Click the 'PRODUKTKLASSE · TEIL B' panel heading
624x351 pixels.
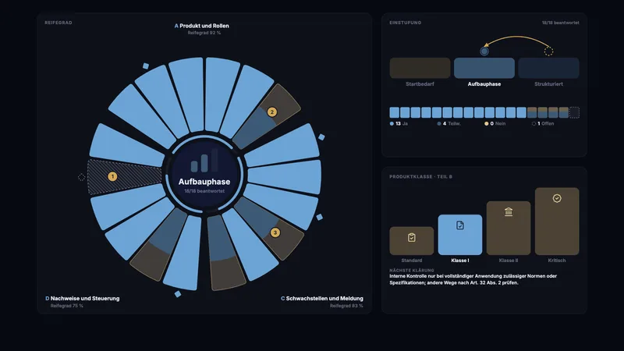[420, 177]
